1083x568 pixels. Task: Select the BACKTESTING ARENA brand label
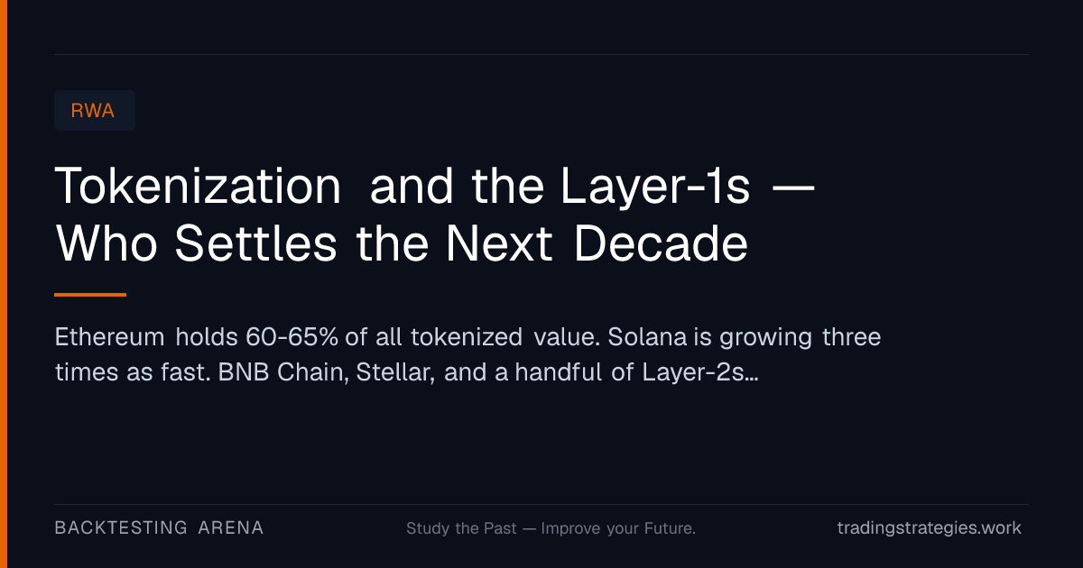click(x=159, y=528)
